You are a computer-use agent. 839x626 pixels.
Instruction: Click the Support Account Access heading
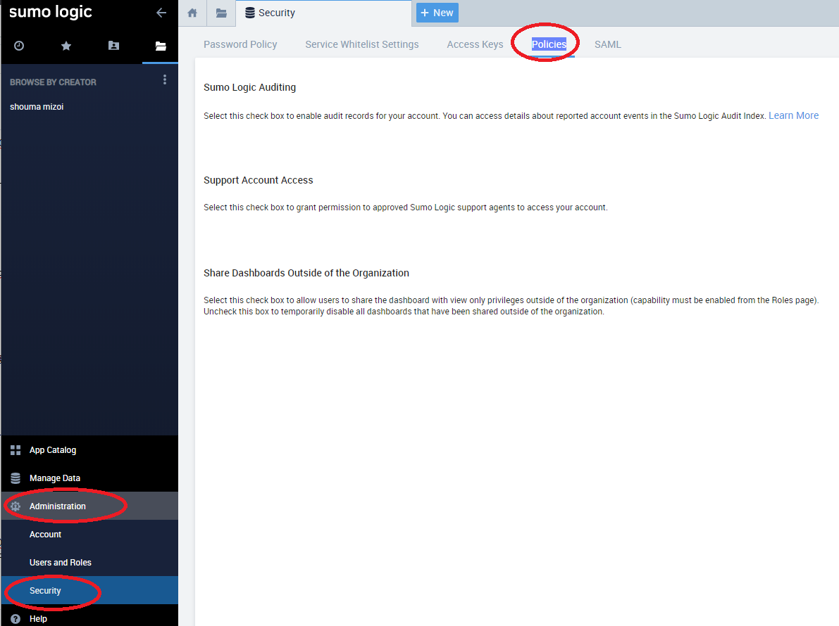[258, 180]
